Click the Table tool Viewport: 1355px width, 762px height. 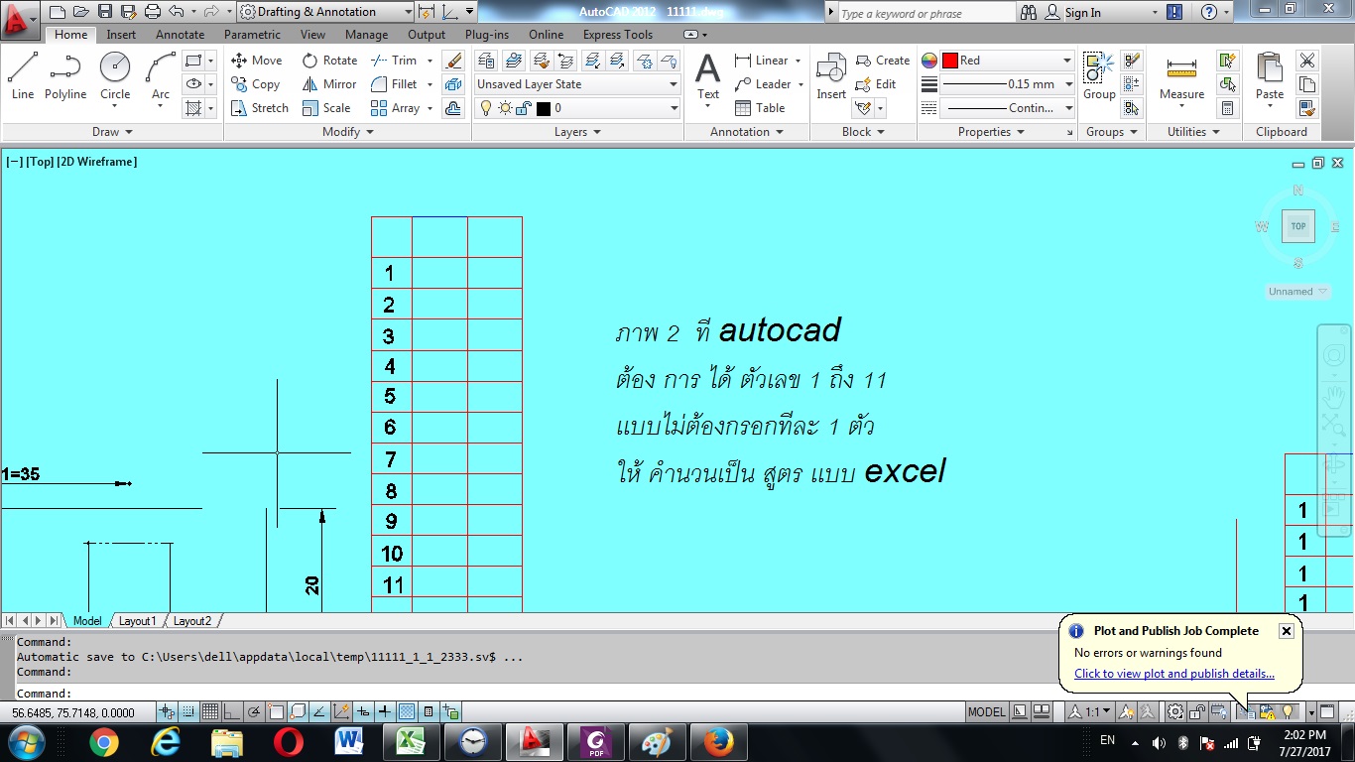point(760,108)
